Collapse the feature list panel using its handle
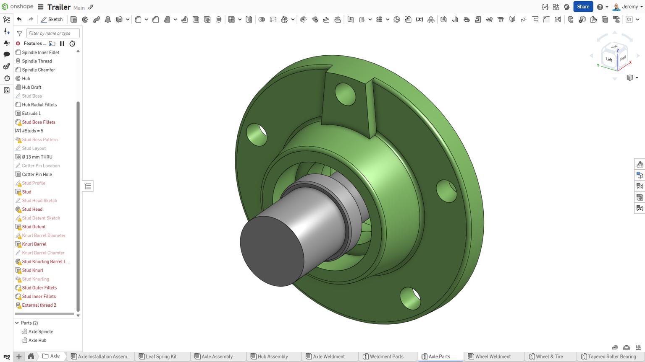This screenshot has height=362, width=645. tap(88, 186)
